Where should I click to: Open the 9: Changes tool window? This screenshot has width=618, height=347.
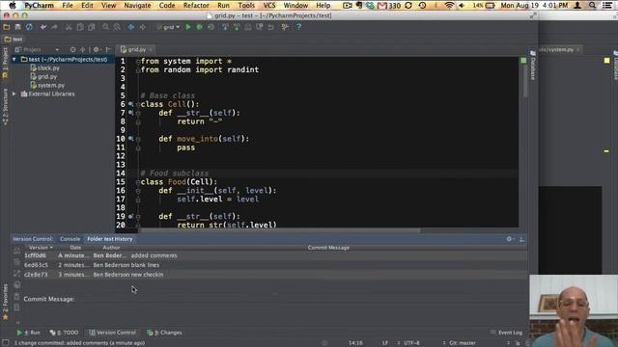click(164, 333)
